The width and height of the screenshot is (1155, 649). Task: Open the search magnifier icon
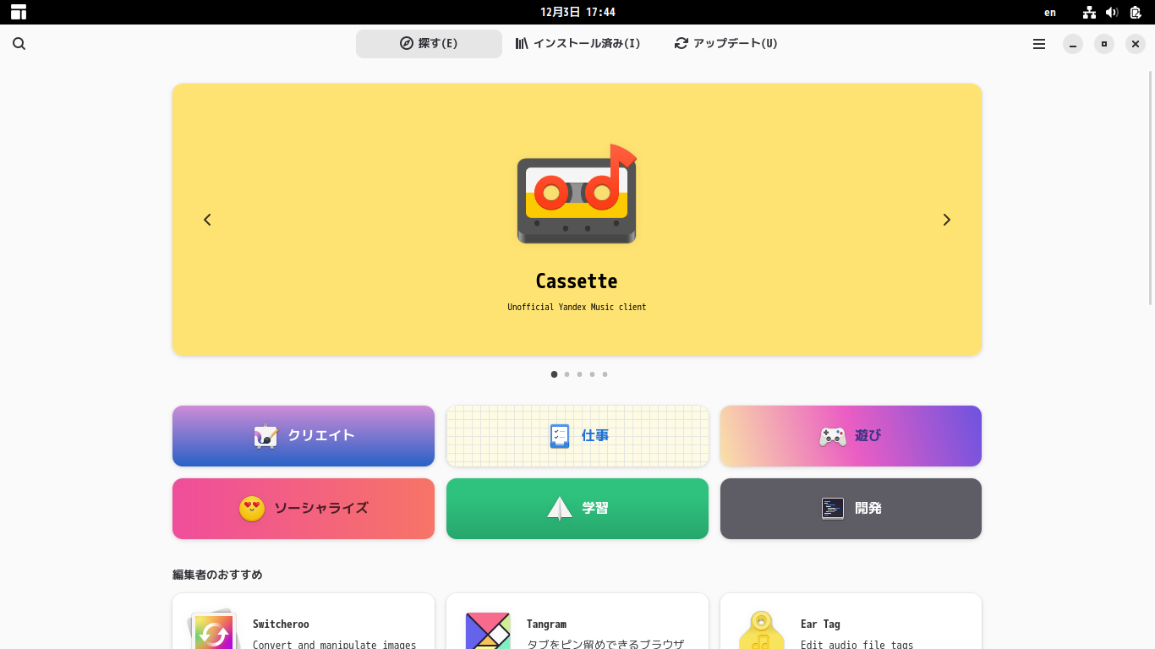19,44
